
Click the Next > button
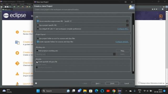[x=98, y=83]
